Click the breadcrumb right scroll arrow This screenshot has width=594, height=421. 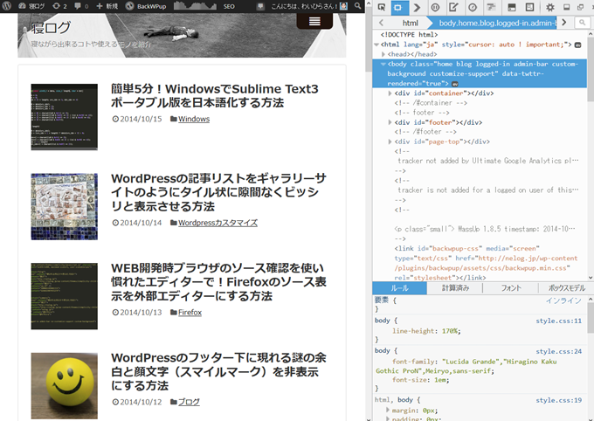pos(564,23)
